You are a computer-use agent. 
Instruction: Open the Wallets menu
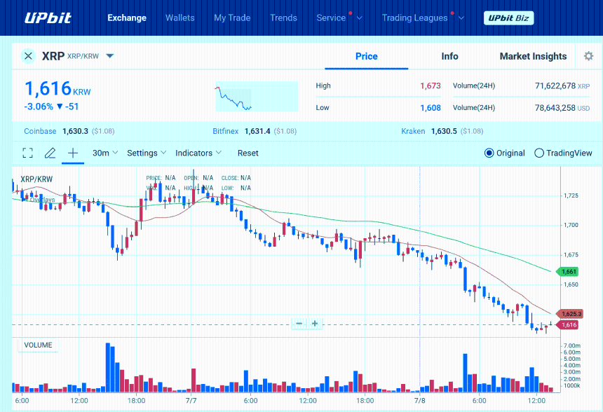pos(180,18)
